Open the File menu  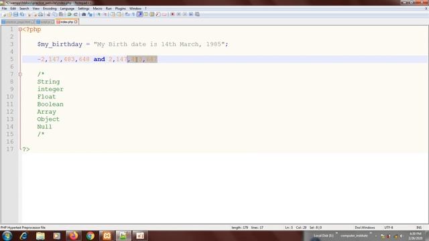pos(4,9)
